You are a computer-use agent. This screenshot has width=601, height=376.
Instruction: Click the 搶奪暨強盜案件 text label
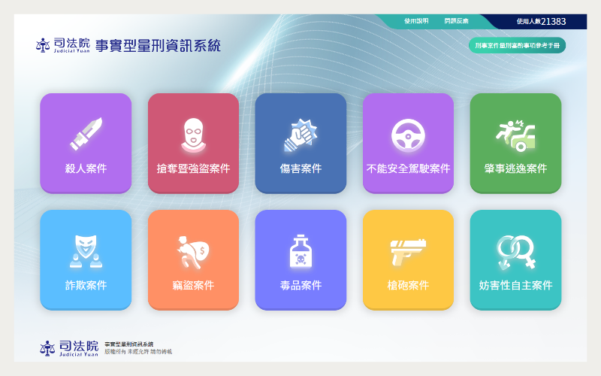click(x=193, y=168)
